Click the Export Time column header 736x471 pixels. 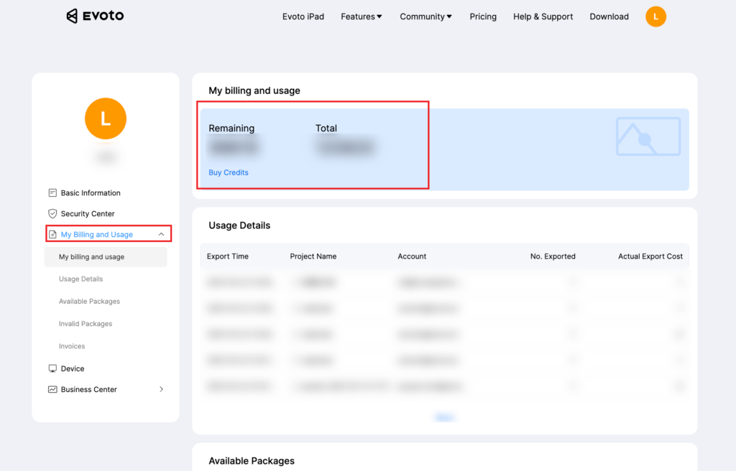coord(228,256)
